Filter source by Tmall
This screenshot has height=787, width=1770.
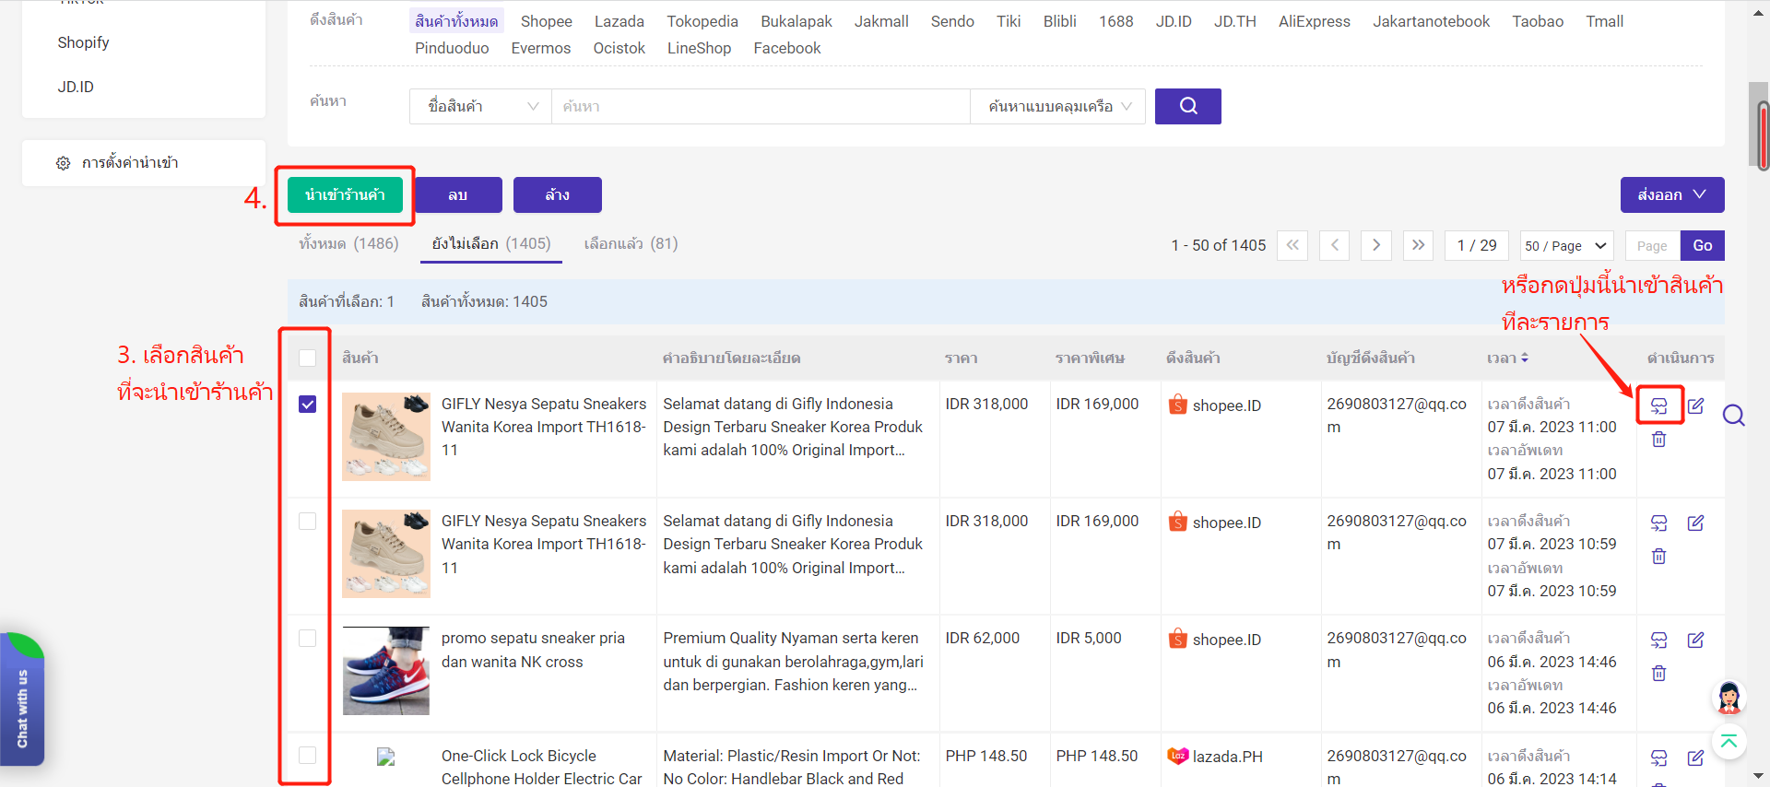pos(1604,21)
